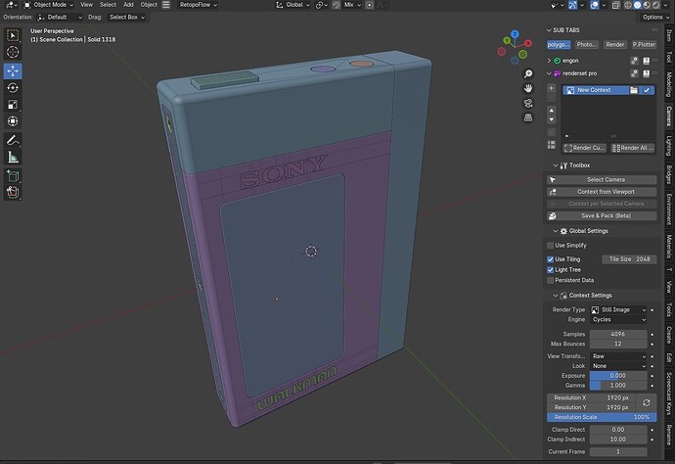Add a new render context with plus
Screen dimensions: 675x464
tap(551, 88)
